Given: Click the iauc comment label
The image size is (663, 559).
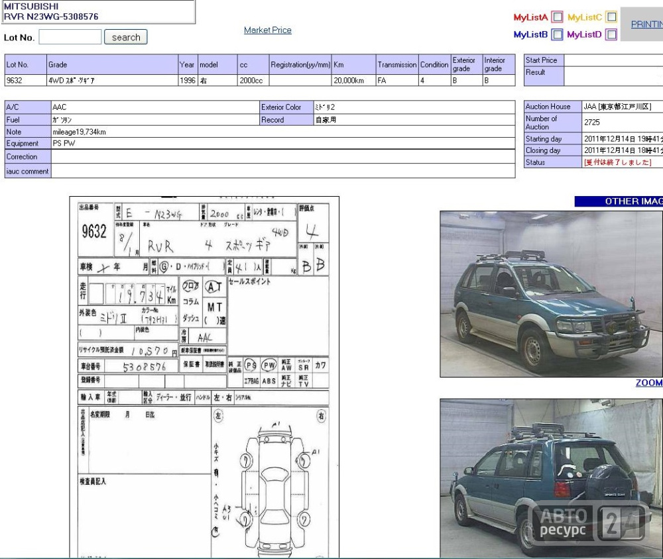Looking at the screenshot, I should pos(28,171).
